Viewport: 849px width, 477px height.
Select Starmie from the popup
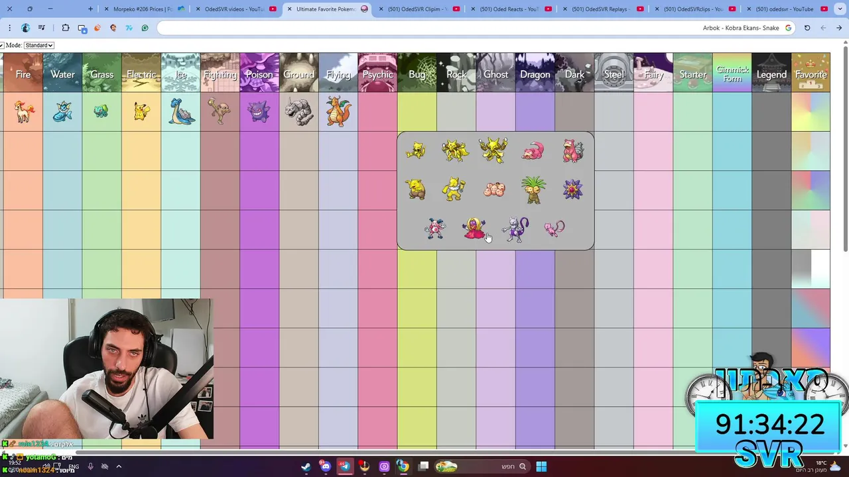(572, 189)
